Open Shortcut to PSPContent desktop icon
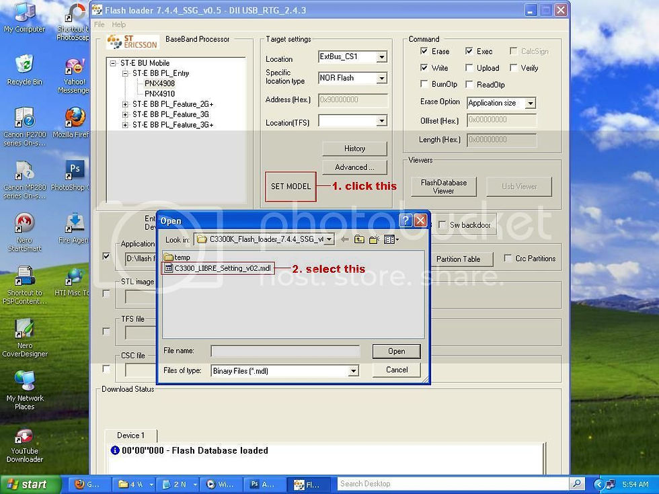Viewport: 659px width, 494px height. coord(24,285)
